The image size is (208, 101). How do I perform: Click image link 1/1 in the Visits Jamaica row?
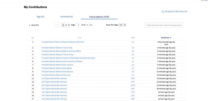coord(133,65)
